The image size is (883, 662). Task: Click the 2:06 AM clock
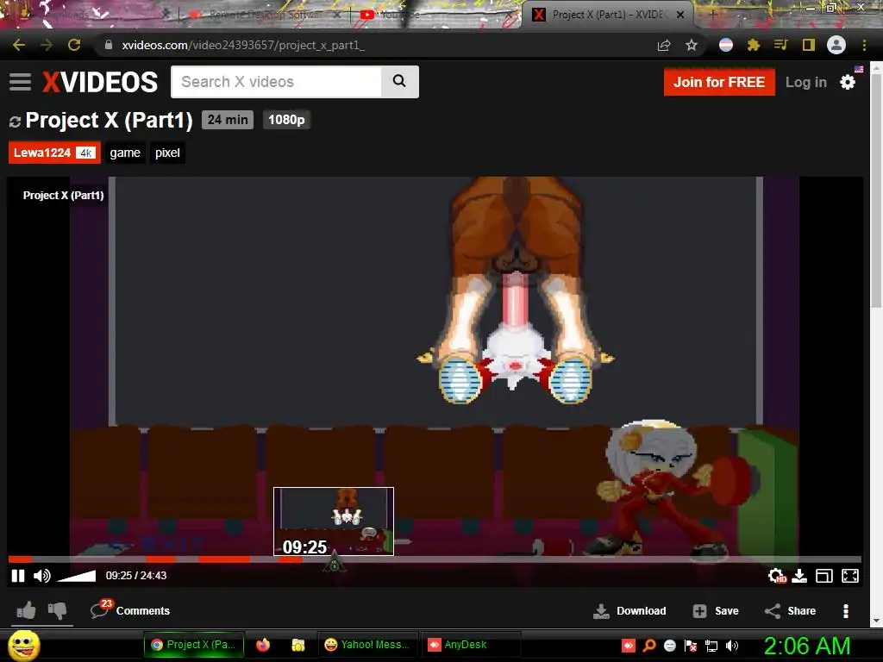806,646
